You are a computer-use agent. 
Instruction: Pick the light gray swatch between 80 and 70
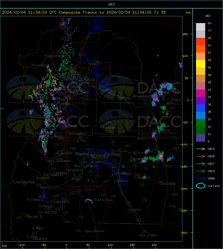click(x=200, y=27)
